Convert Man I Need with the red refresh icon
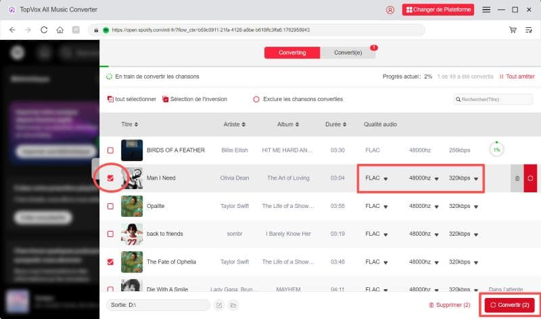 coord(530,178)
